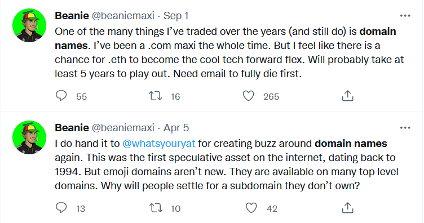Screen dimensions: 424x223
Task: Open Beanie's profile name on Apr 5 tweet
Action: [72, 128]
